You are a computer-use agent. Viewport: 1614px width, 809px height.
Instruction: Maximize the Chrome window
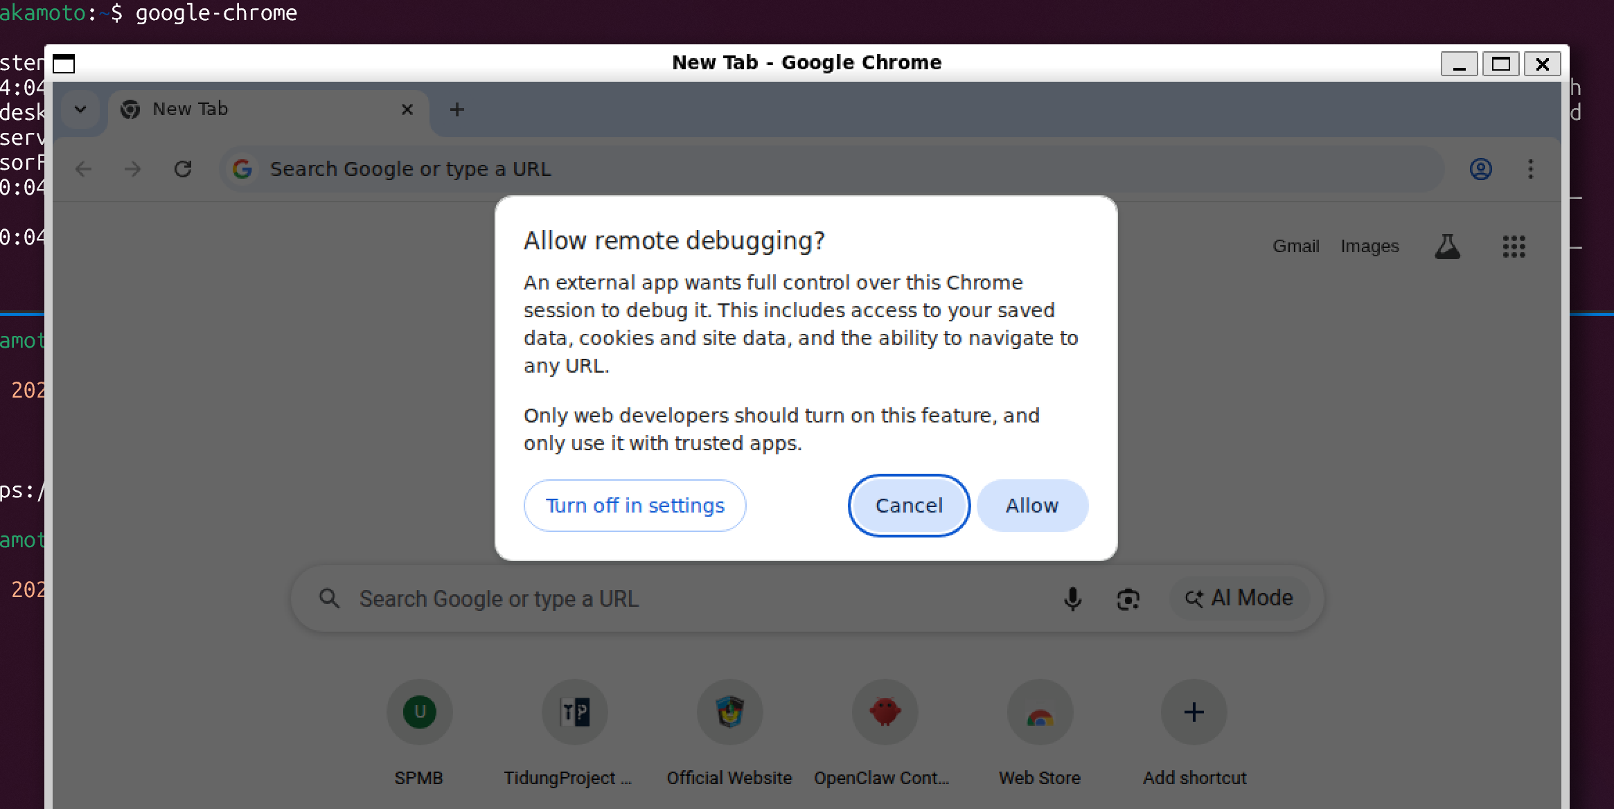(1500, 64)
